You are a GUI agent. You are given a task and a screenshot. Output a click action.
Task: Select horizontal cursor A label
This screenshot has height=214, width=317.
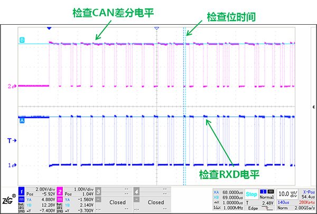(22, 120)
